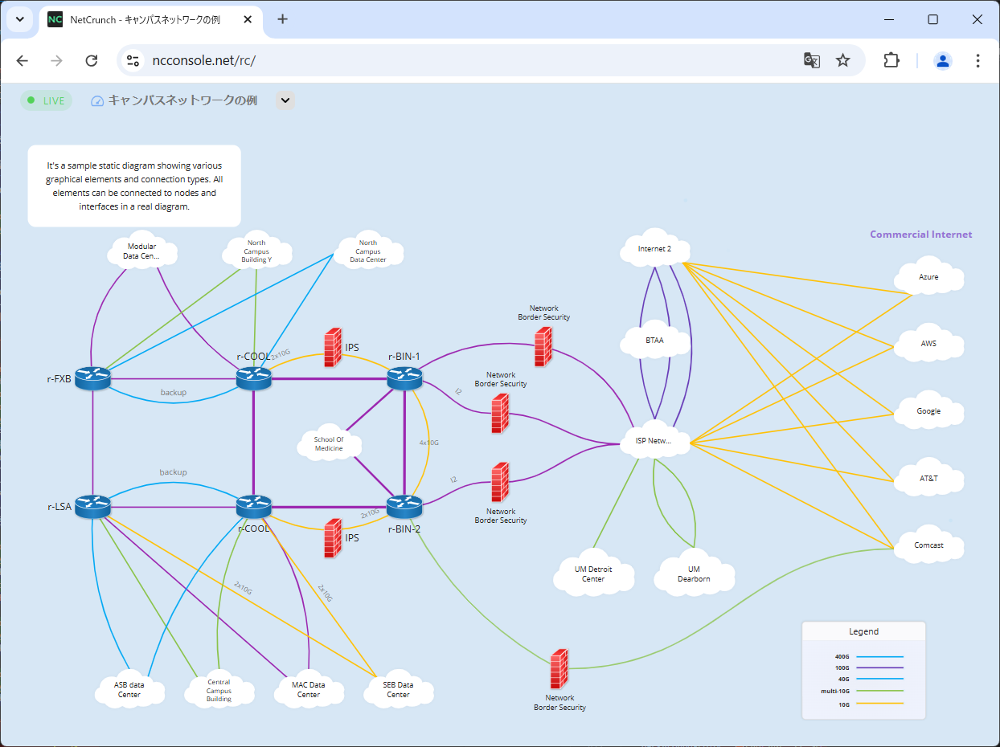Click firewall under top Network Border Security label
Screen dimensions: 1000x747
pos(543,346)
